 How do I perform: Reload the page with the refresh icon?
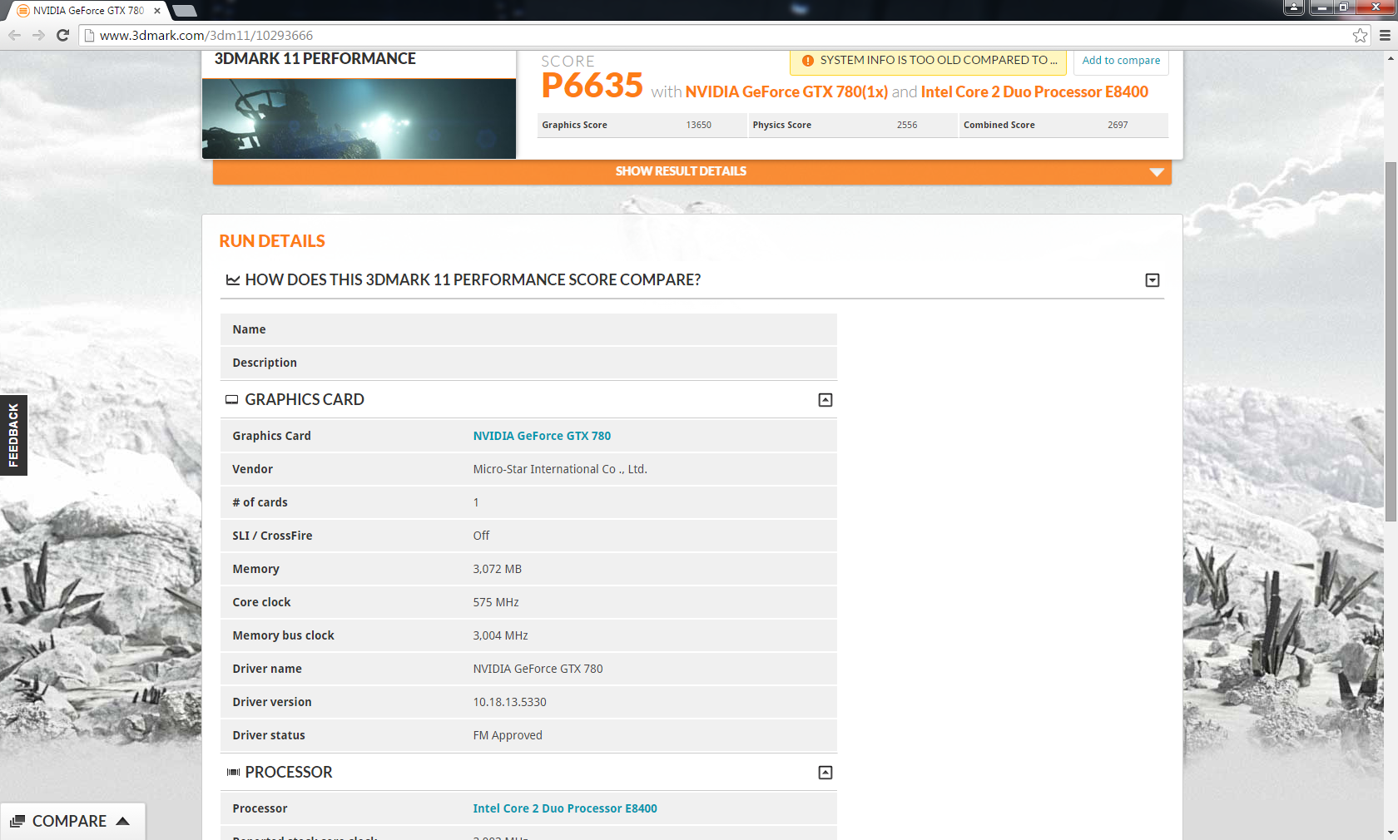point(62,35)
